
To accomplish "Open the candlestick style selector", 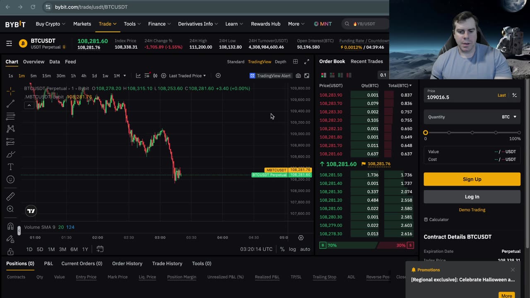I will pyautogui.click(x=155, y=76).
